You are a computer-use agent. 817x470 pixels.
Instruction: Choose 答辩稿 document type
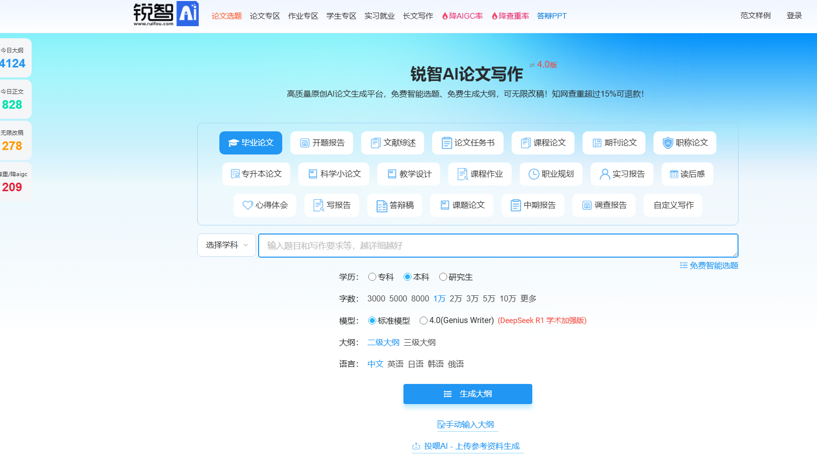click(395, 205)
